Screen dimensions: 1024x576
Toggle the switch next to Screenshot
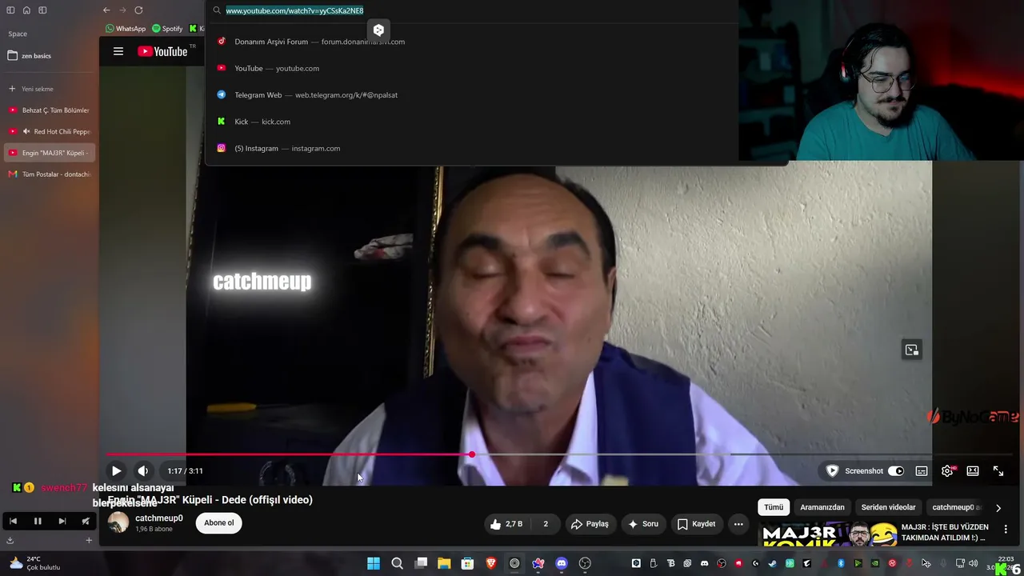tap(896, 471)
